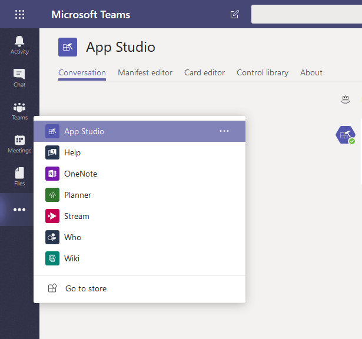Go to Teams in the sidebar
Image resolution: width=362 pixels, height=339 pixels.
click(x=19, y=111)
